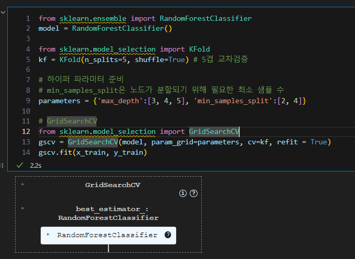Click the '# 5겹 교차검증' comment

(x=221, y=59)
